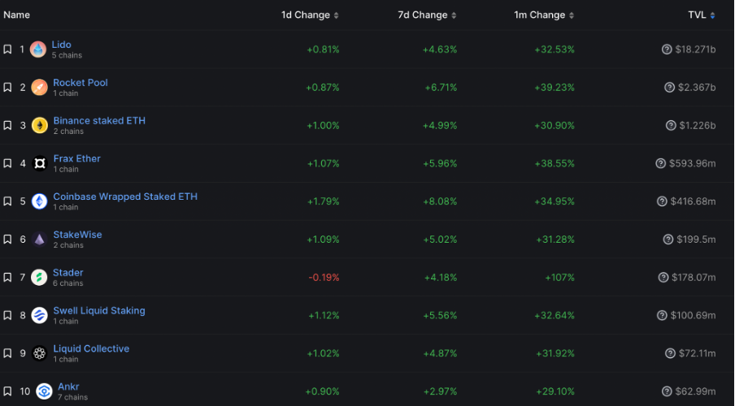Open the Swell Liquid Staking link
The width and height of the screenshot is (735, 406).
point(99,311)
